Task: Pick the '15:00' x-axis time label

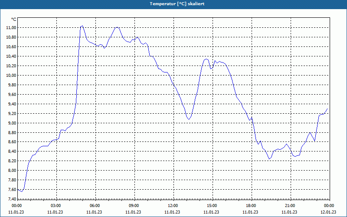Action: (213, 206)
